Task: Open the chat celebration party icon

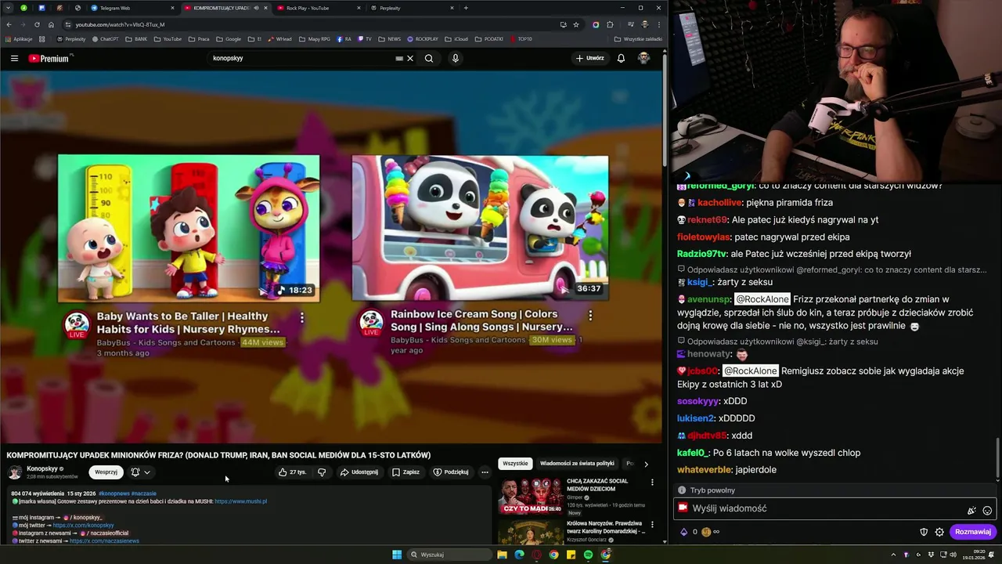Action: pos(971,510)
